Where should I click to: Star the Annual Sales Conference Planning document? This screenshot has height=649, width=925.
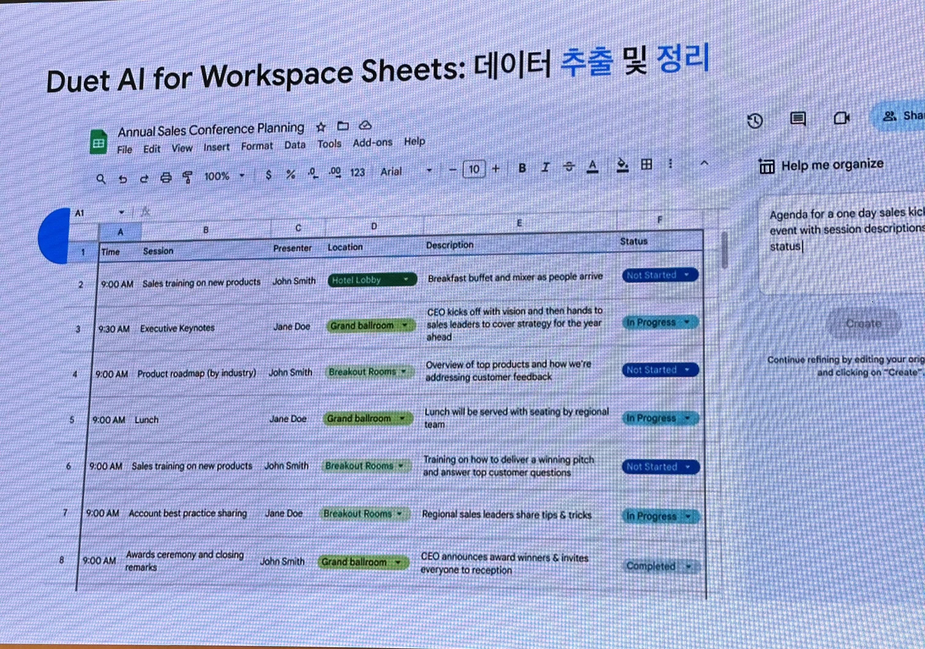click(321, 127)
